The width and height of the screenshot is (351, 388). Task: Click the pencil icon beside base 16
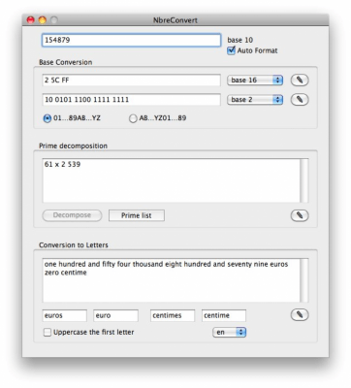[300, 80]
